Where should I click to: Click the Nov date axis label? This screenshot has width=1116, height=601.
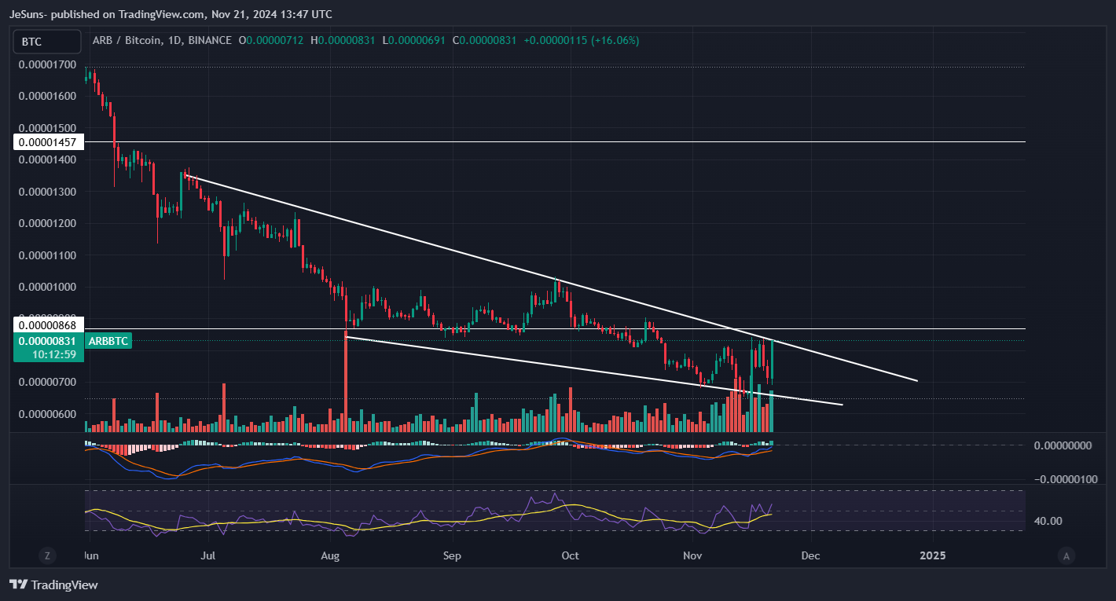point(692,555)
